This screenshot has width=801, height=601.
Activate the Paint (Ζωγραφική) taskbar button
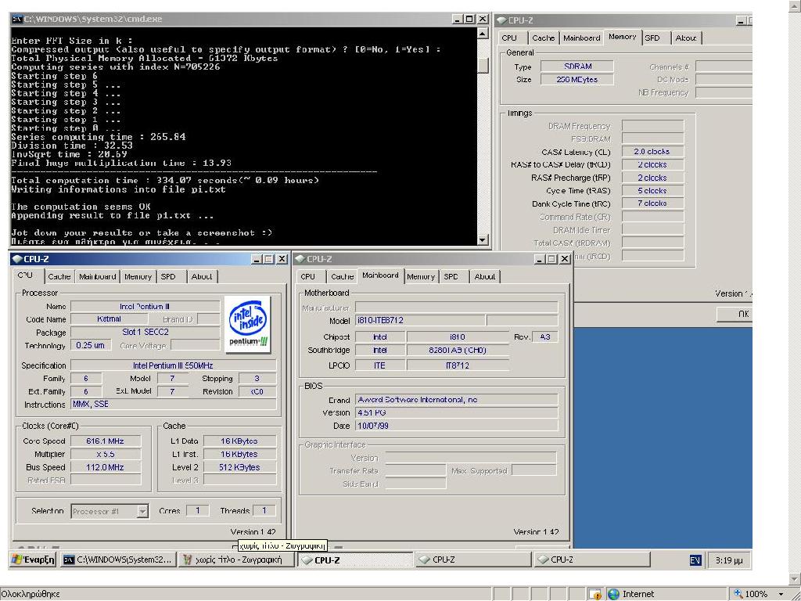click(236, 560)
